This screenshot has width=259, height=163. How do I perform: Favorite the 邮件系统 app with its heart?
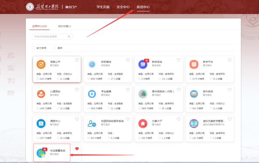(x=230, y=90)
